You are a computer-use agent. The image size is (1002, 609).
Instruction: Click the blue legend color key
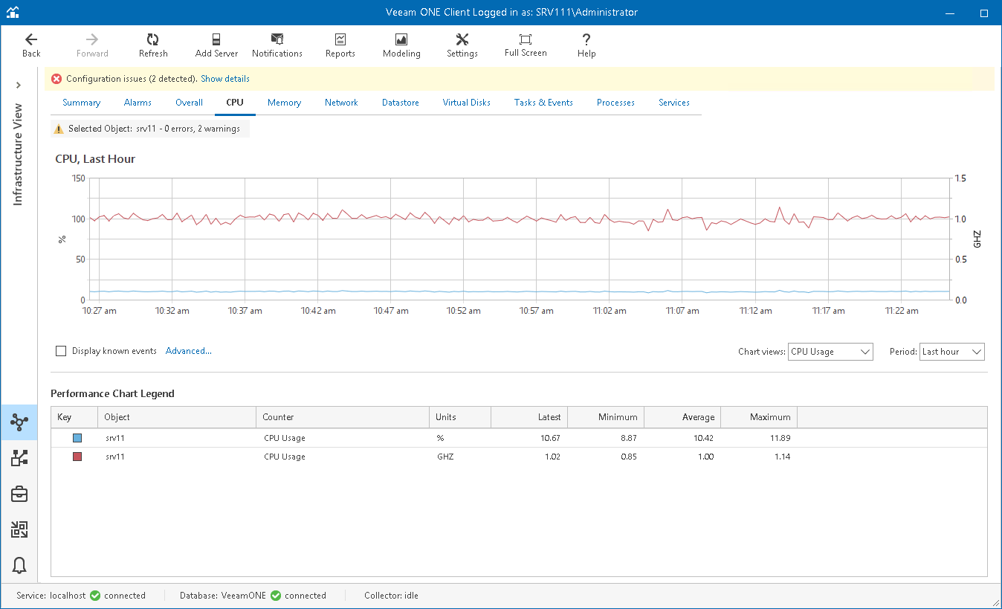click(77, 438)
